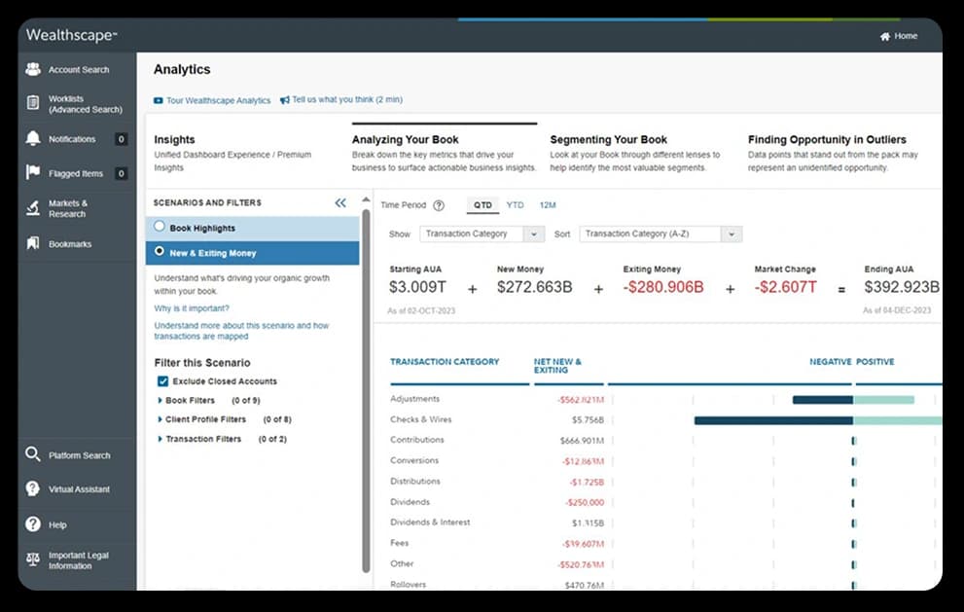The image size is (964, 612).
Task: Click Transaction Category column header
Action: [x=445, y=362]
